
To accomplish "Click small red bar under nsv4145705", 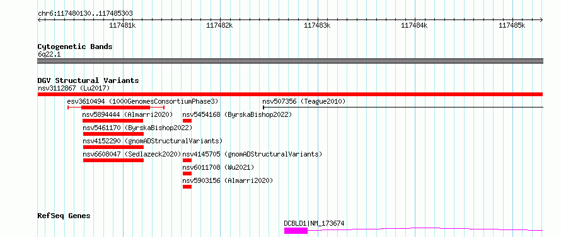I will [x=187, y=160].
